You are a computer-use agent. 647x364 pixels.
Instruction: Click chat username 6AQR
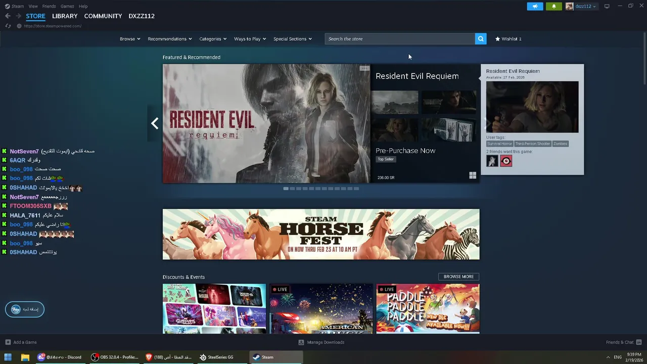(18, 160)
